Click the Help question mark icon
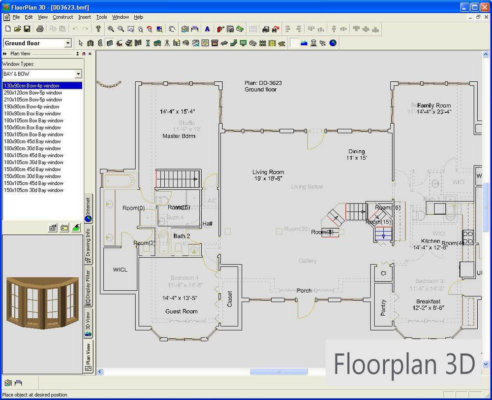Viewport: 492px width, 400px height. coord(98,29)
